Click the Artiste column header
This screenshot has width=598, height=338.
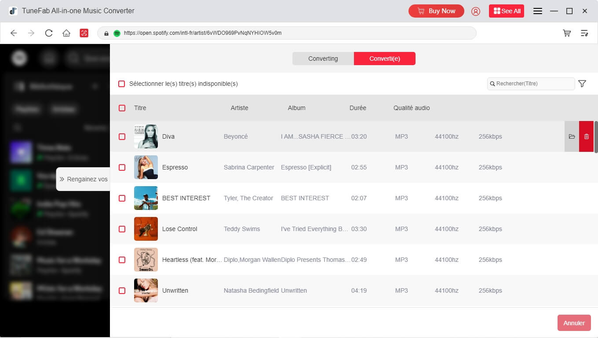pyautogui.click(x=240, y=108)
